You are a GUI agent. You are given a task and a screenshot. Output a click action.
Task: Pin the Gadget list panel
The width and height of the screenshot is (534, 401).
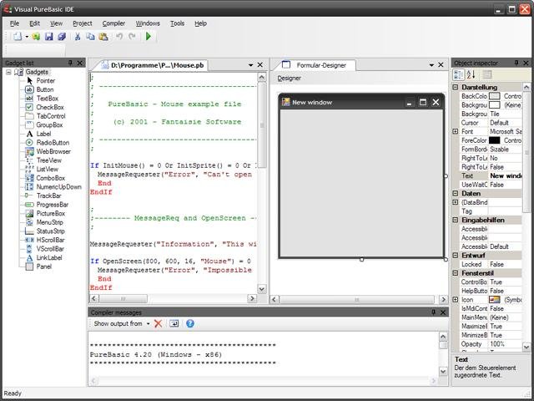[x=70, y=63]
